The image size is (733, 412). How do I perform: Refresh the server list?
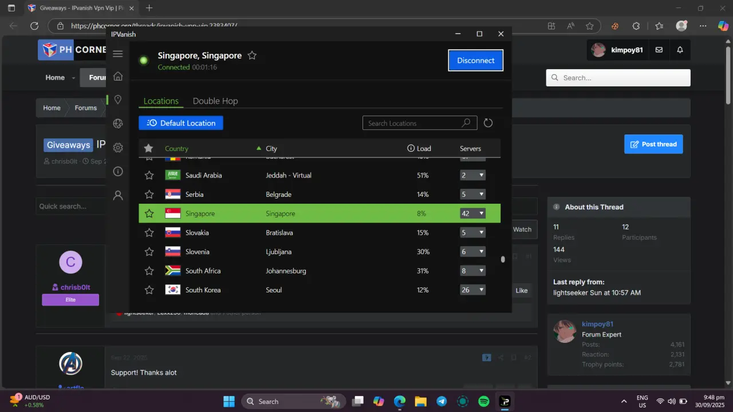tap(488, 123)
